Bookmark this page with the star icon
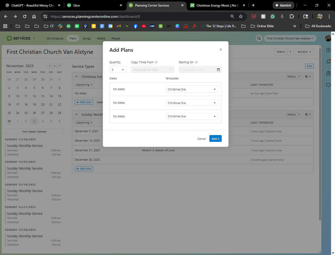335x255 pixels. pos(241,16)
